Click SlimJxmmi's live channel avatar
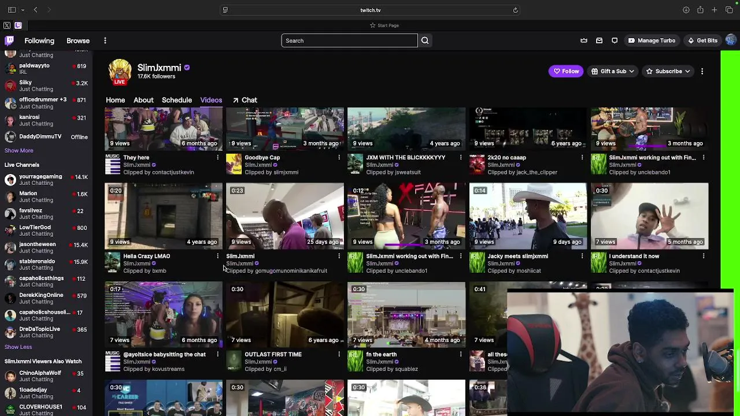The height and width of the screenshot is (416, 740). [120, 71]
